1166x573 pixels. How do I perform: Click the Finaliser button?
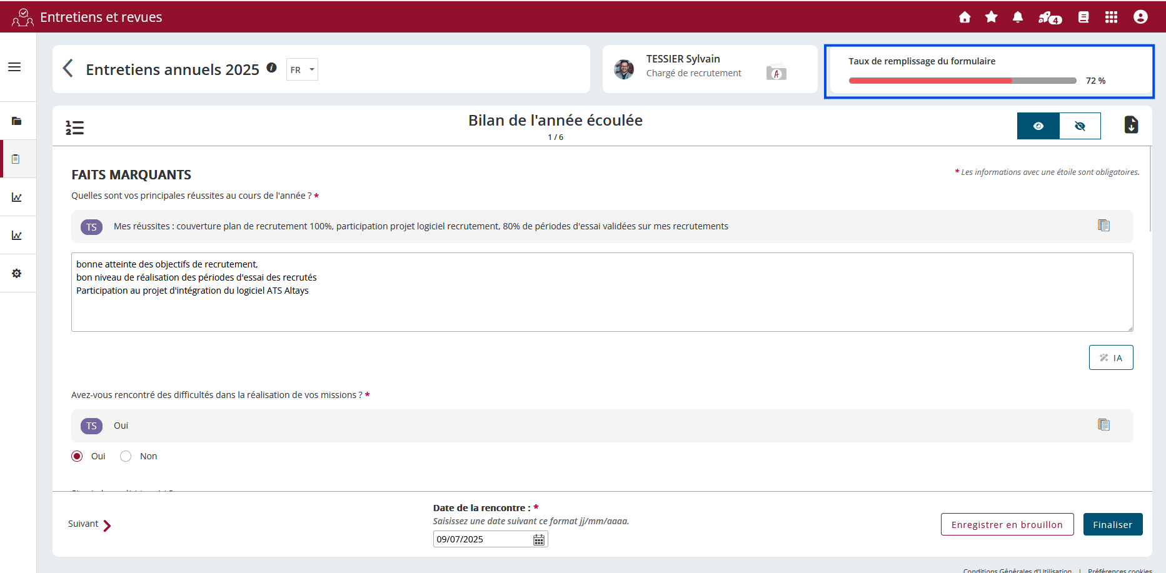click(1112, 524)
